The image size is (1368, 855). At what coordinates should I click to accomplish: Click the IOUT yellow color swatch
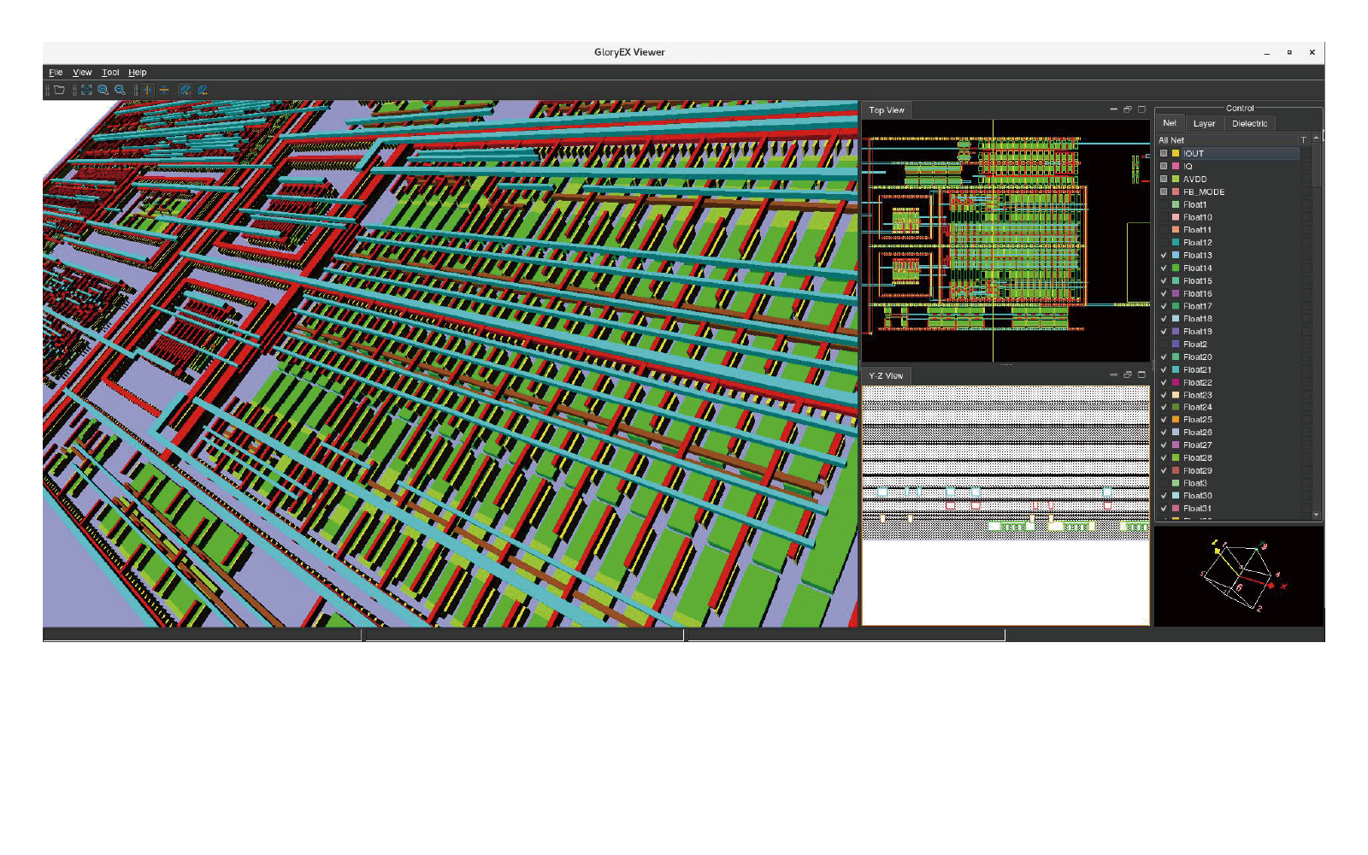1176,154
